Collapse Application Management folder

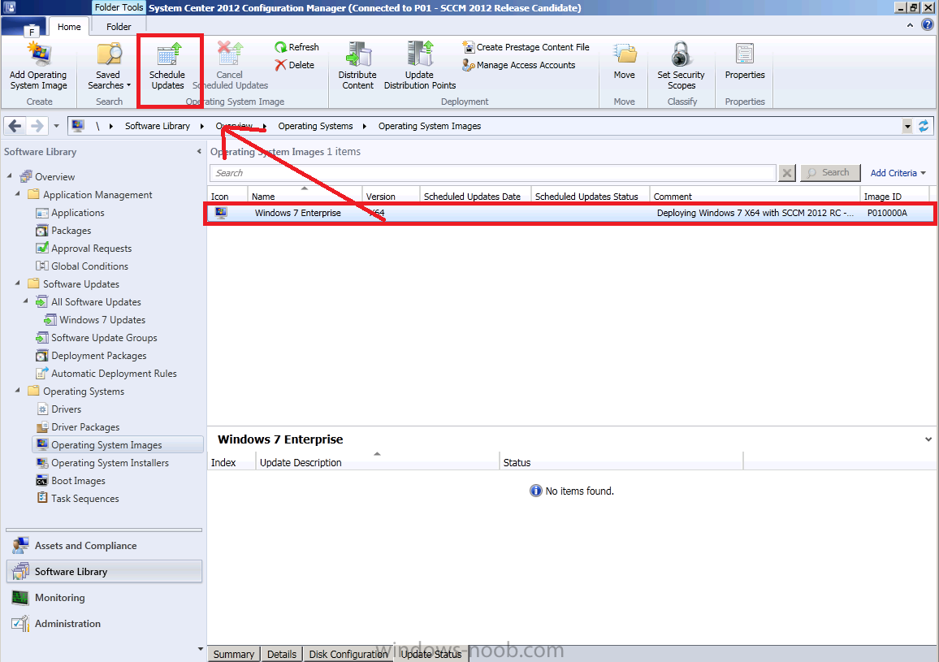coord(17,193)
